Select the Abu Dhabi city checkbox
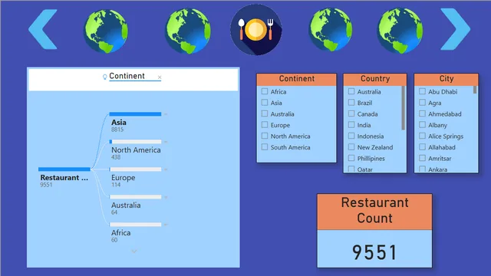The image size is (491, 276). [x=422, y=91]
